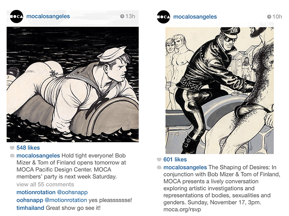
Task: Open the @oohsnapp mention
Action: (72, 192)
